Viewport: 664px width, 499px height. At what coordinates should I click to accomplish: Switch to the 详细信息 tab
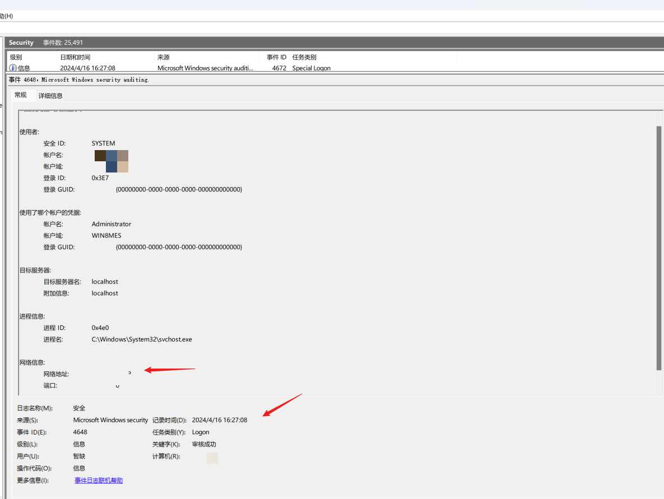tap(50, 96)
